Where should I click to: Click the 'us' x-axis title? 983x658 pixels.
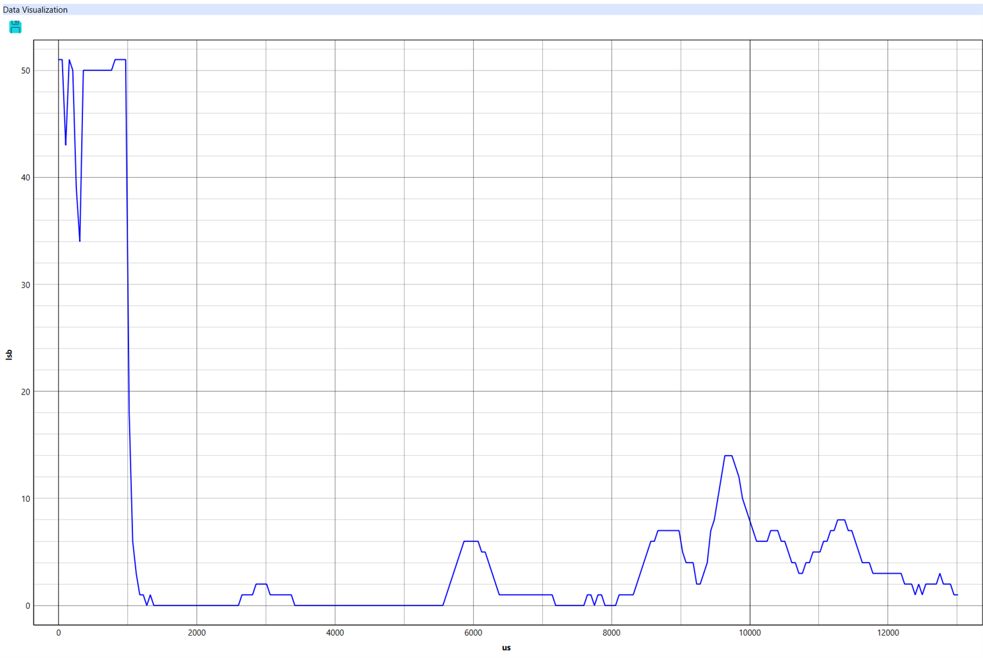[x=506, y=647]
